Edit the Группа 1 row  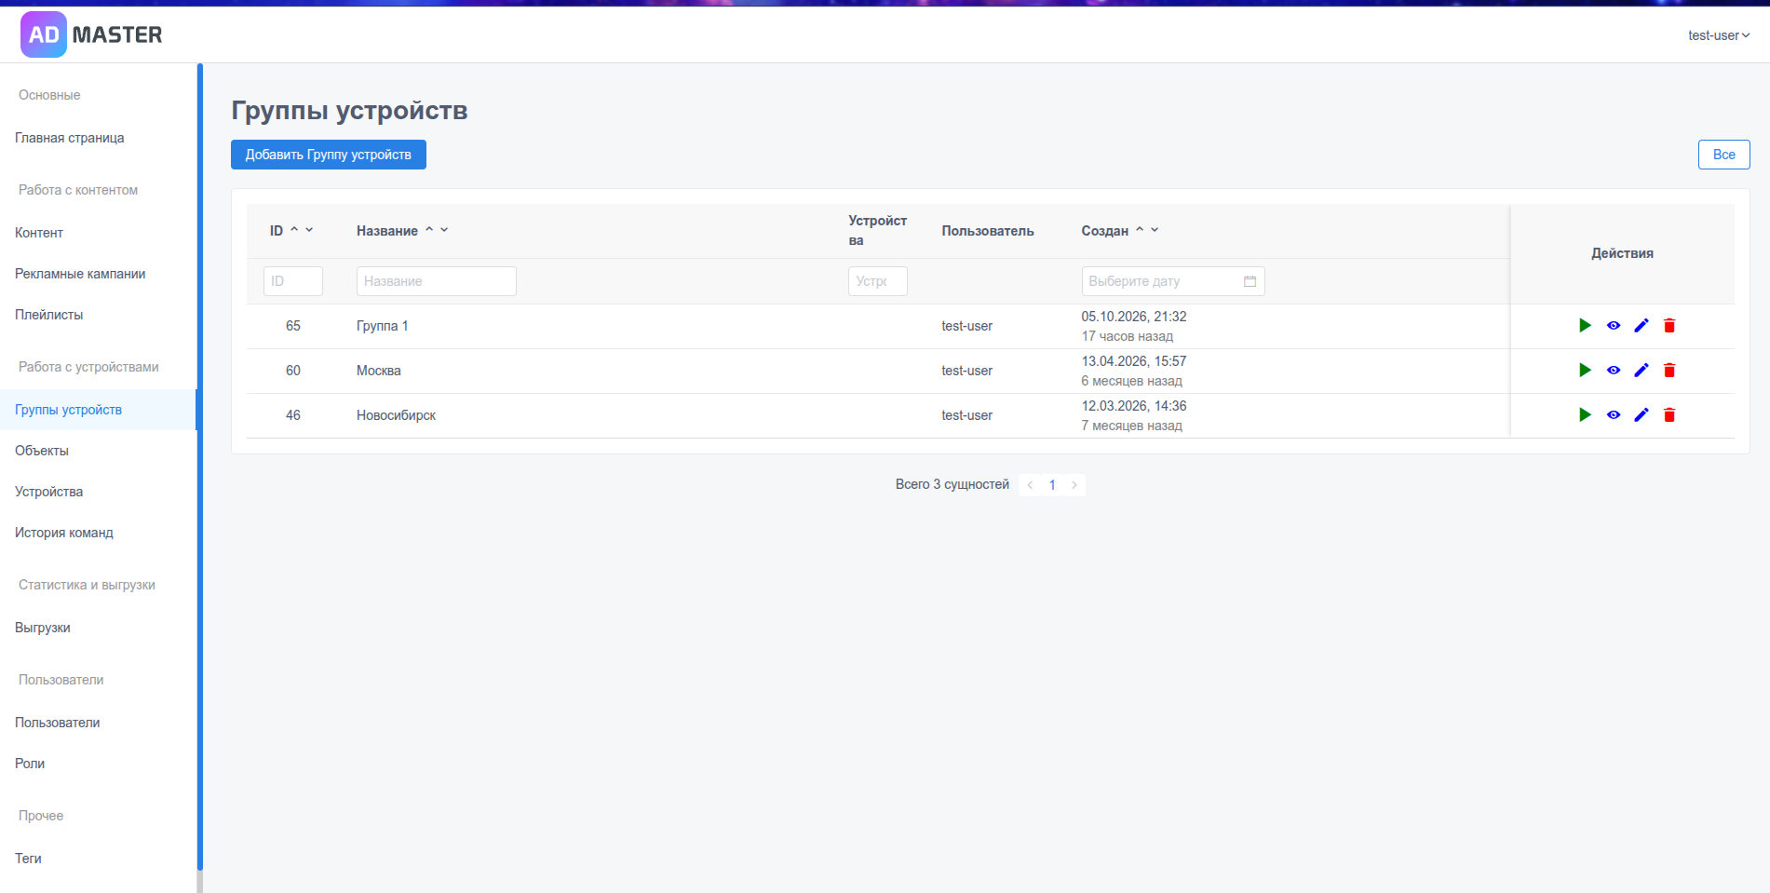tap(1642, 325)
